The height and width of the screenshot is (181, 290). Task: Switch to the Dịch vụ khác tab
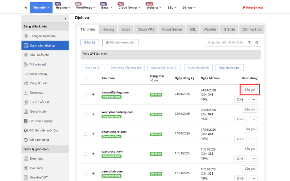click(x=252, y=30)
